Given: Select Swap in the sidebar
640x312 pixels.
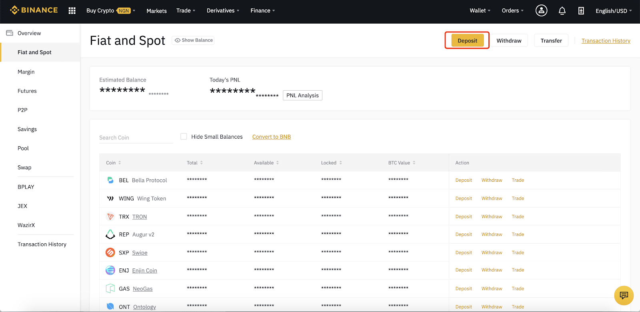Looking at the screenshot, I should (24, 167).
